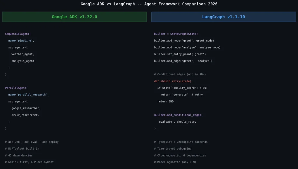The width and height of the screenshot is (298, 169).
Task: Click the set_entry_point('greet') line
Action: (180, 54)
